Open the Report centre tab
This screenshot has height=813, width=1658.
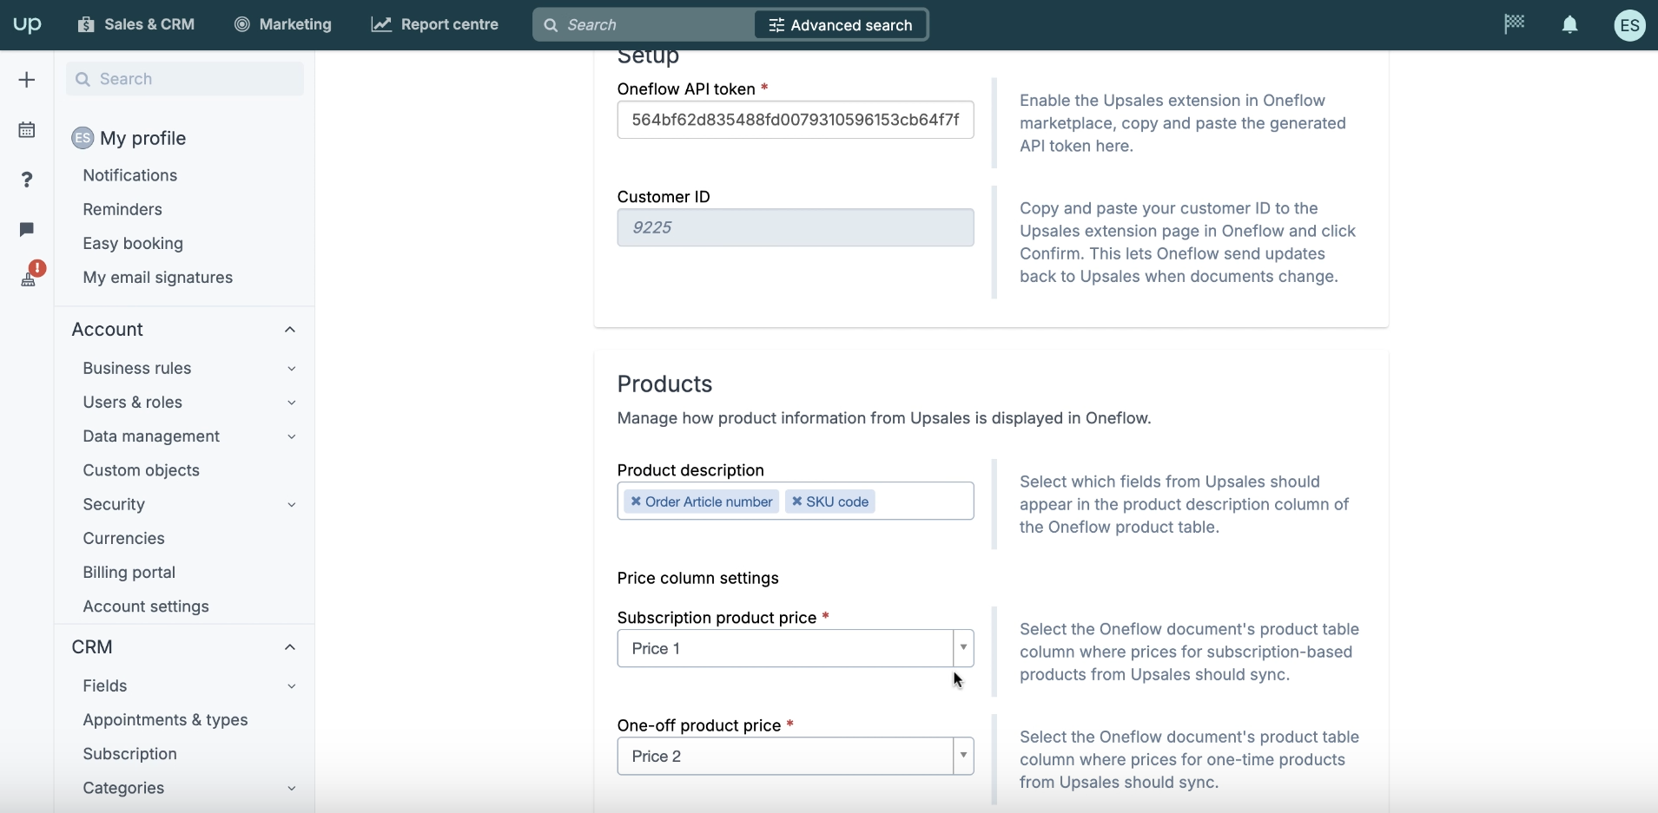tap(435, 24)
